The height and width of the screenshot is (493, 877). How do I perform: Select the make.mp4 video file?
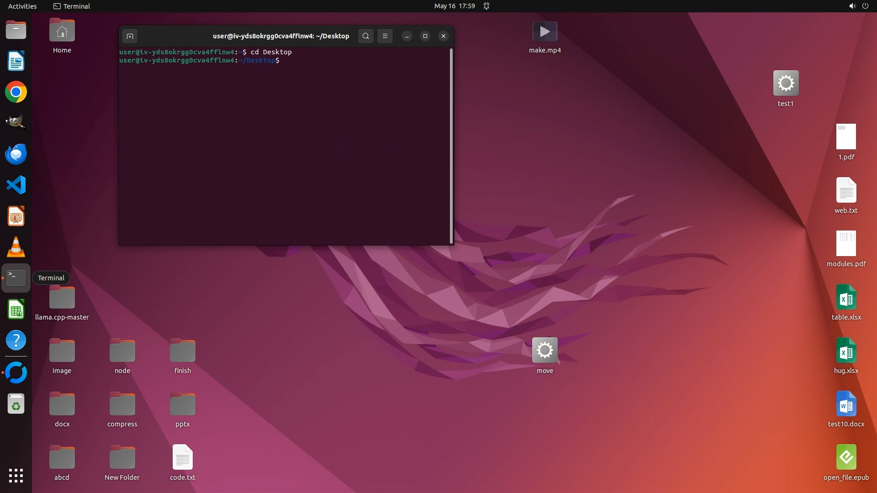(x=544, y=33)
